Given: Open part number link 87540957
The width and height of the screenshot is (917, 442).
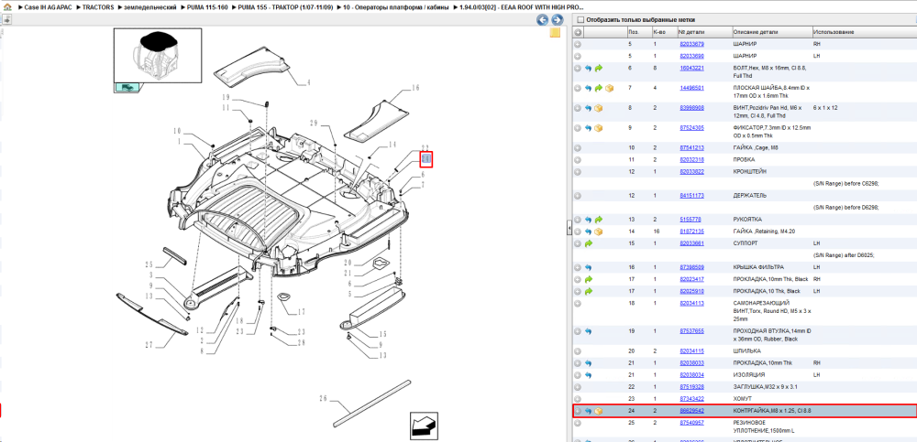Looking at the screenshot, I should [x=691, y=423].
